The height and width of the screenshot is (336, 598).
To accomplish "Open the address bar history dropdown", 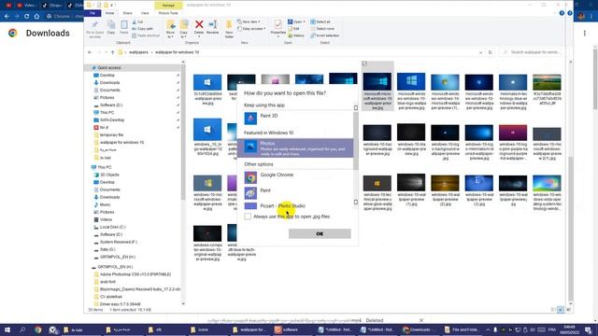I will [480, 52].
